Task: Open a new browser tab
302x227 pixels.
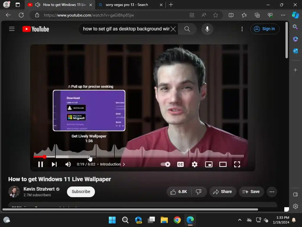Action: point(171,5)
